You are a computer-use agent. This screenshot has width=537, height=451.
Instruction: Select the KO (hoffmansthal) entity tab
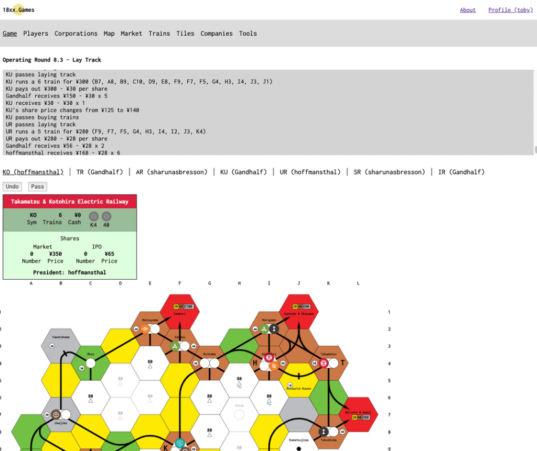click(33, 172)
